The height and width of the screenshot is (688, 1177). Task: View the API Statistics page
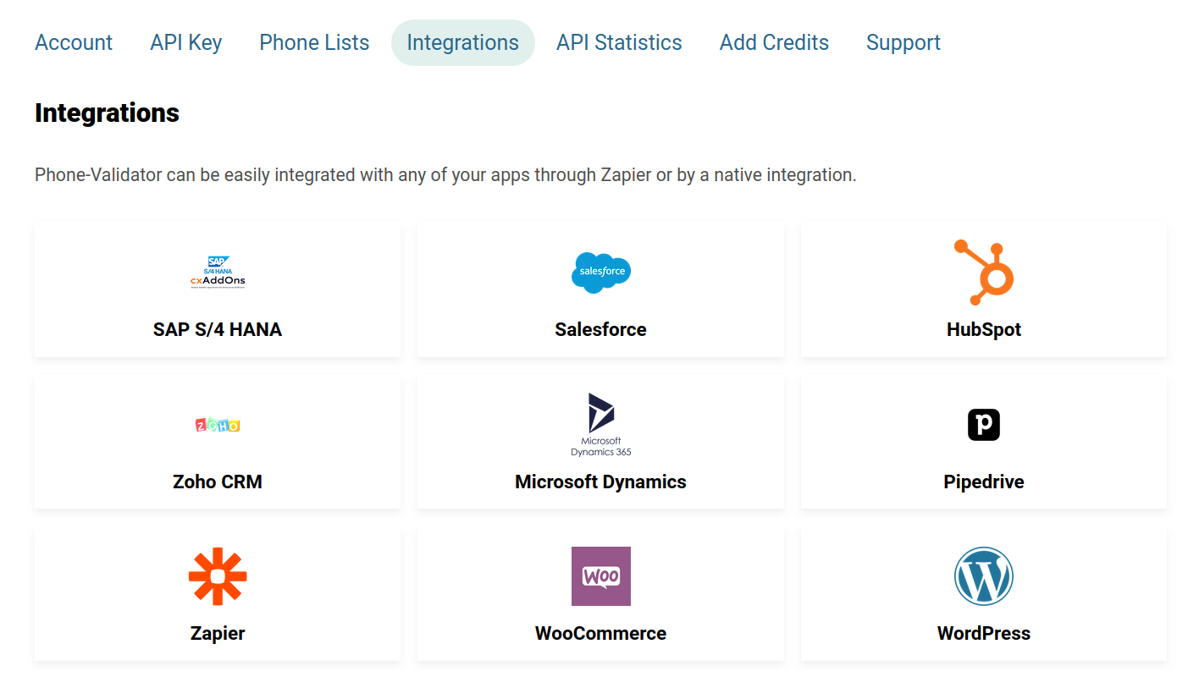tap(619, 41)
